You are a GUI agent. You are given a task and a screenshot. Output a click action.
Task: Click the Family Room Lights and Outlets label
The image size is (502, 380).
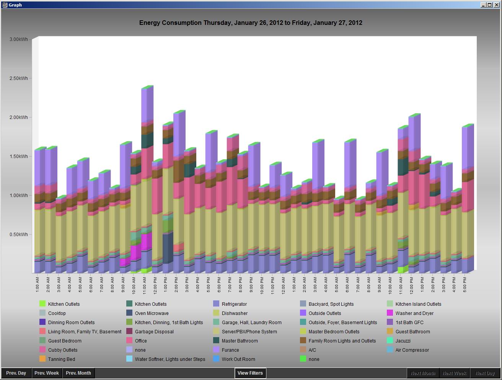(342, 341)
